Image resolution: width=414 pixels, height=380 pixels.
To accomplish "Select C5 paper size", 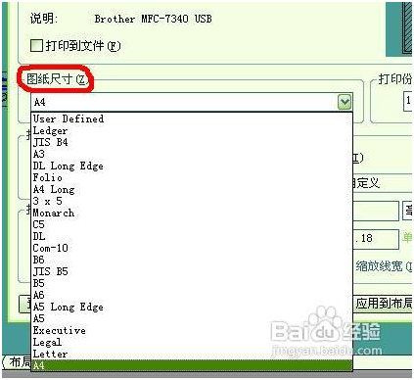I will 192,224.
